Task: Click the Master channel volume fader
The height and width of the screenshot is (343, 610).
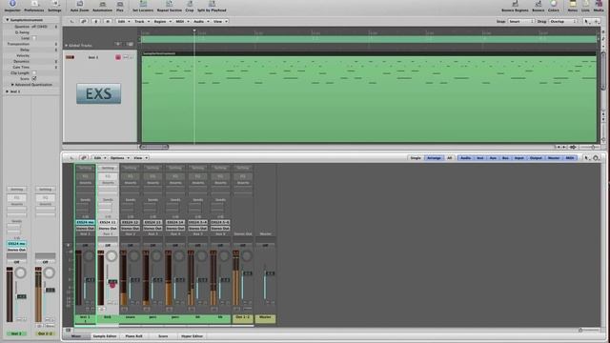Action: 270,273
